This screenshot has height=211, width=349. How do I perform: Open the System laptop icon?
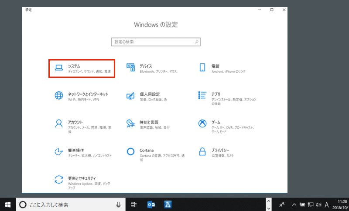[x=59, y=68]
